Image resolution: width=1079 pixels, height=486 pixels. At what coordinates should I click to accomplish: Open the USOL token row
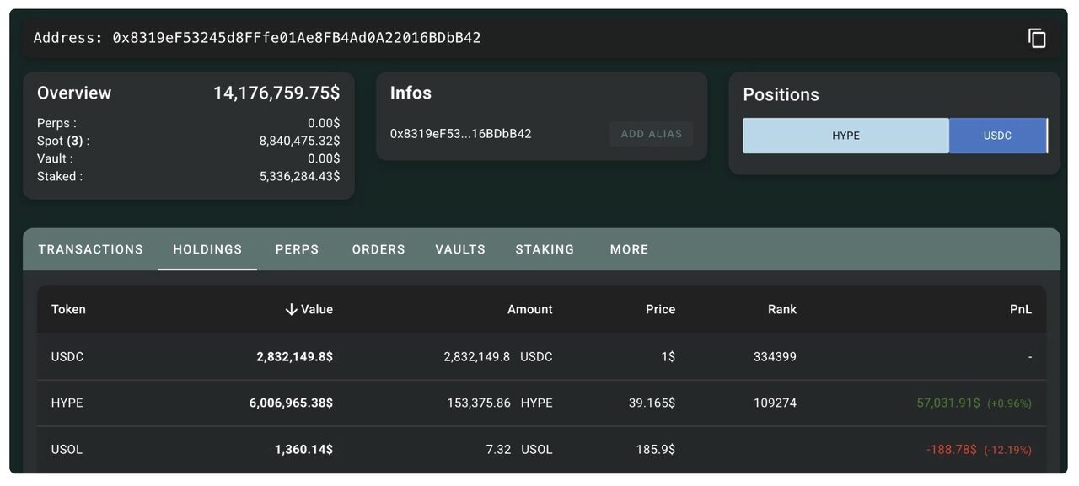tap(67, 450)
